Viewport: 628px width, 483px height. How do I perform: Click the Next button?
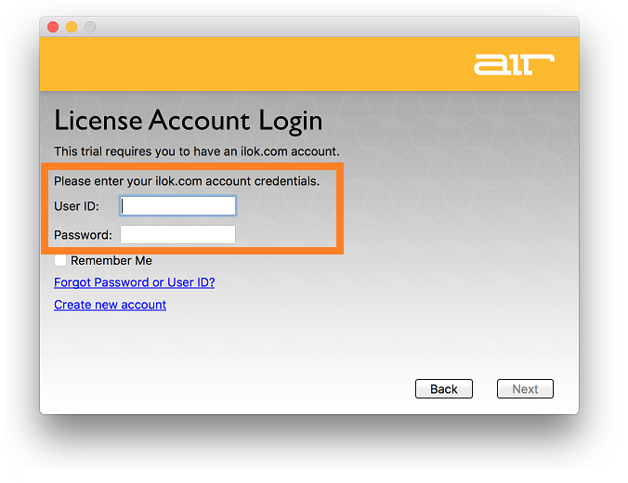(x=525, y=389)
